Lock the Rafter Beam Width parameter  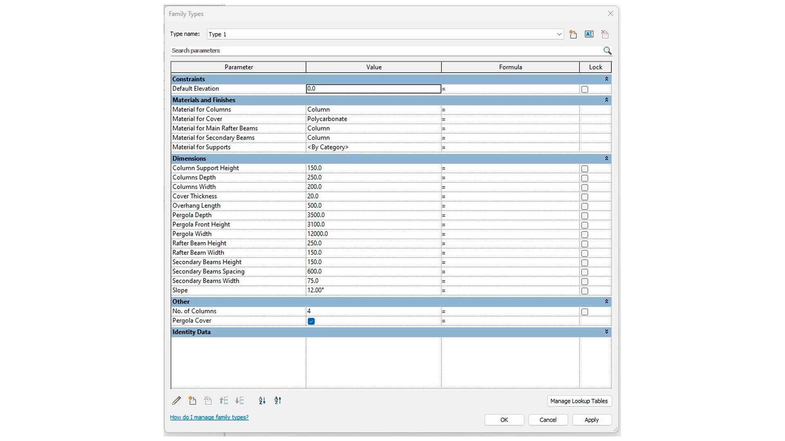[x=585, y=253]
